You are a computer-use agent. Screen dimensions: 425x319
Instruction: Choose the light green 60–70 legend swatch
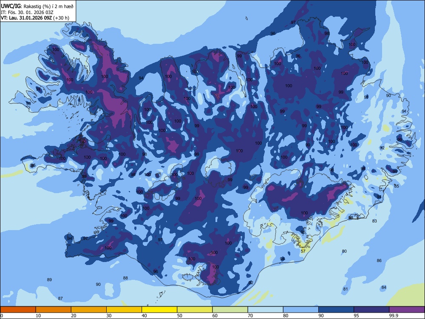pyautogui.click(x=230, y=310)
